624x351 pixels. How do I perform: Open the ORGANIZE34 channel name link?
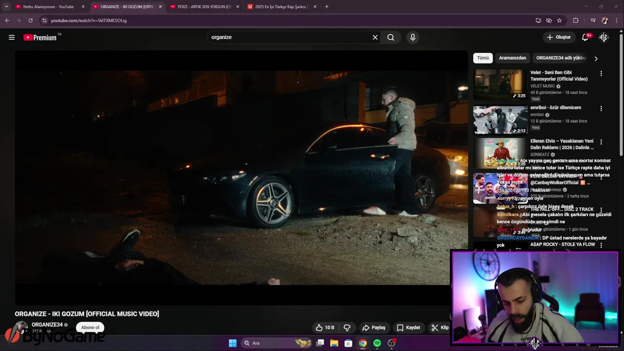(47, 325)
